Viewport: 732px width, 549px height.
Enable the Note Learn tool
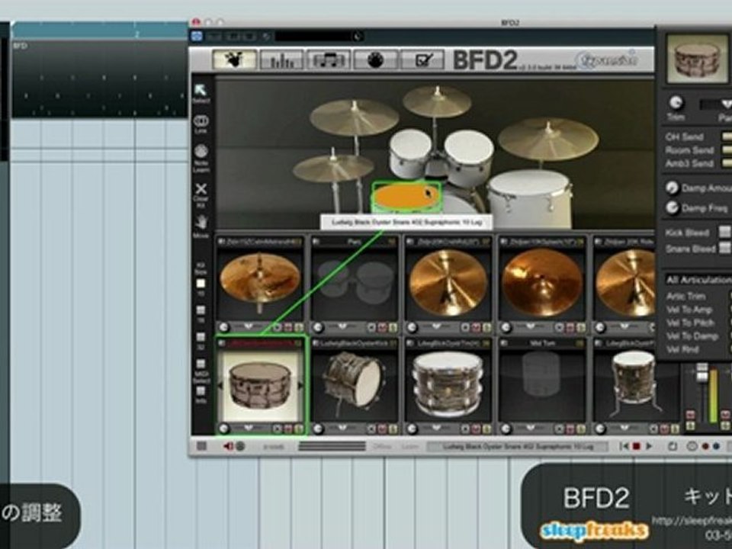[201, 157]
